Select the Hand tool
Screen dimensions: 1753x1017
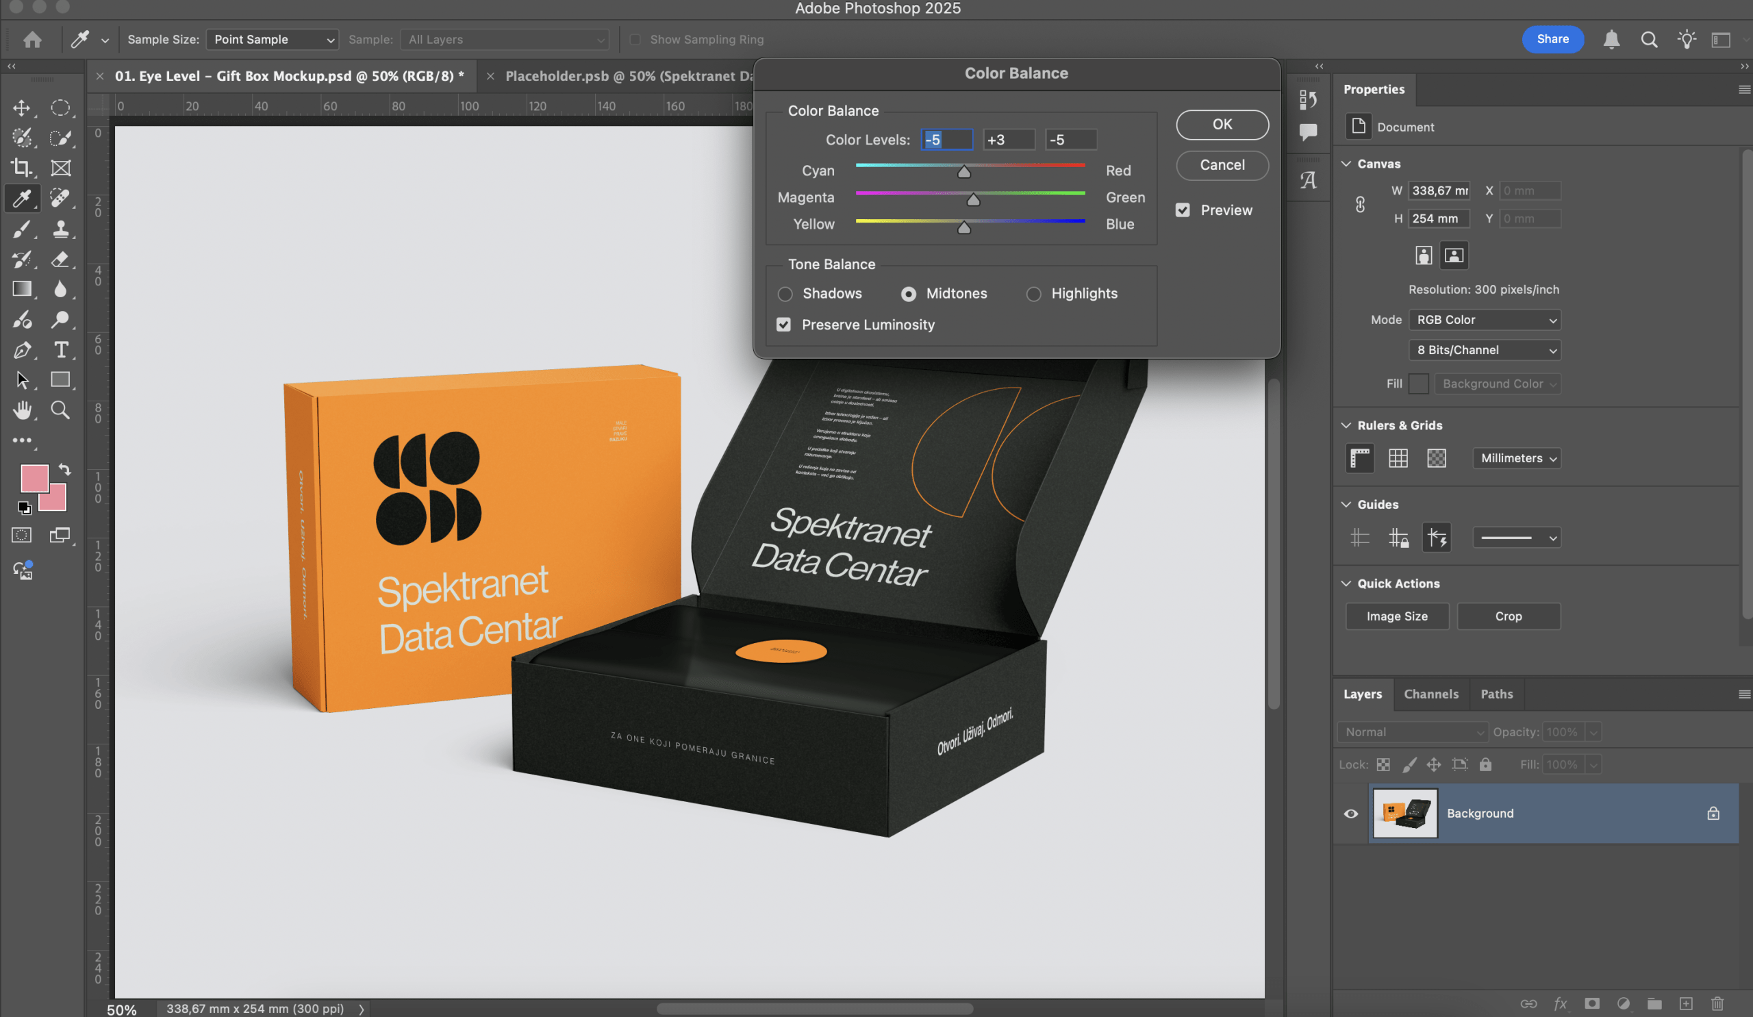[21, 410]
